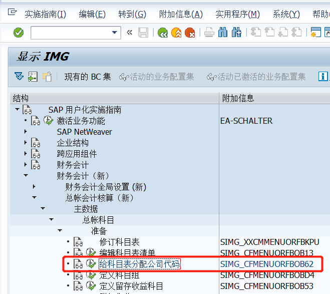Screen dimensions: 330x294
Task: Collapse the 主数据 node
Action: tap(43, 208)
